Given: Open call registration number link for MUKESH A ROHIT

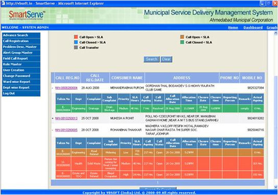Looking at the screenshot, I should click(x=66, y=118).
